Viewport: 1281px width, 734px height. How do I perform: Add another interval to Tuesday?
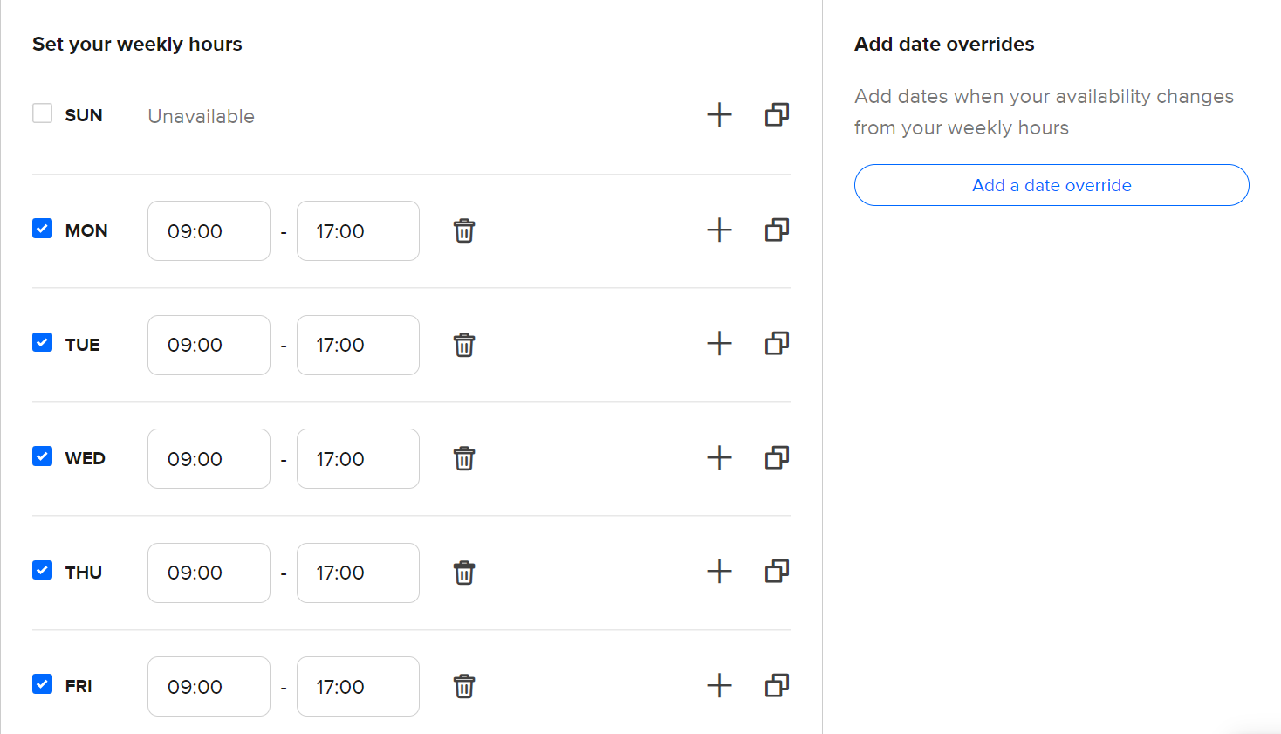coord(719,344)
